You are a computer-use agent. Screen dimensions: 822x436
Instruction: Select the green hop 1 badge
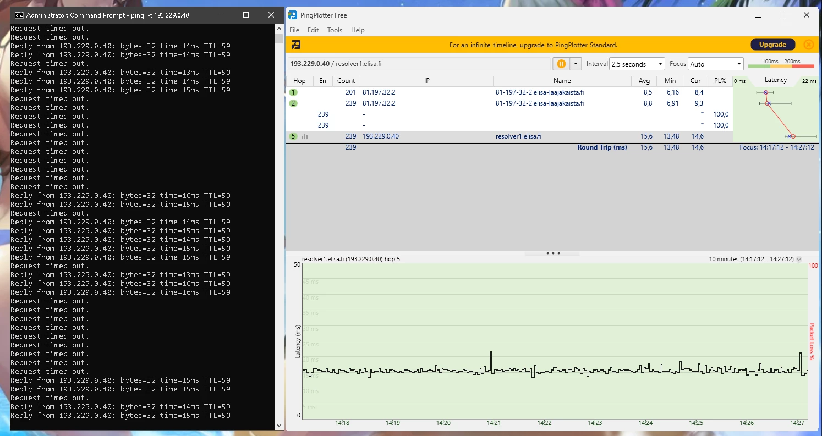point(293,92)
